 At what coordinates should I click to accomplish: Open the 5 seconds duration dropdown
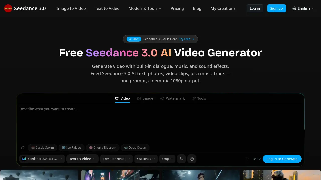click(146, 159)
